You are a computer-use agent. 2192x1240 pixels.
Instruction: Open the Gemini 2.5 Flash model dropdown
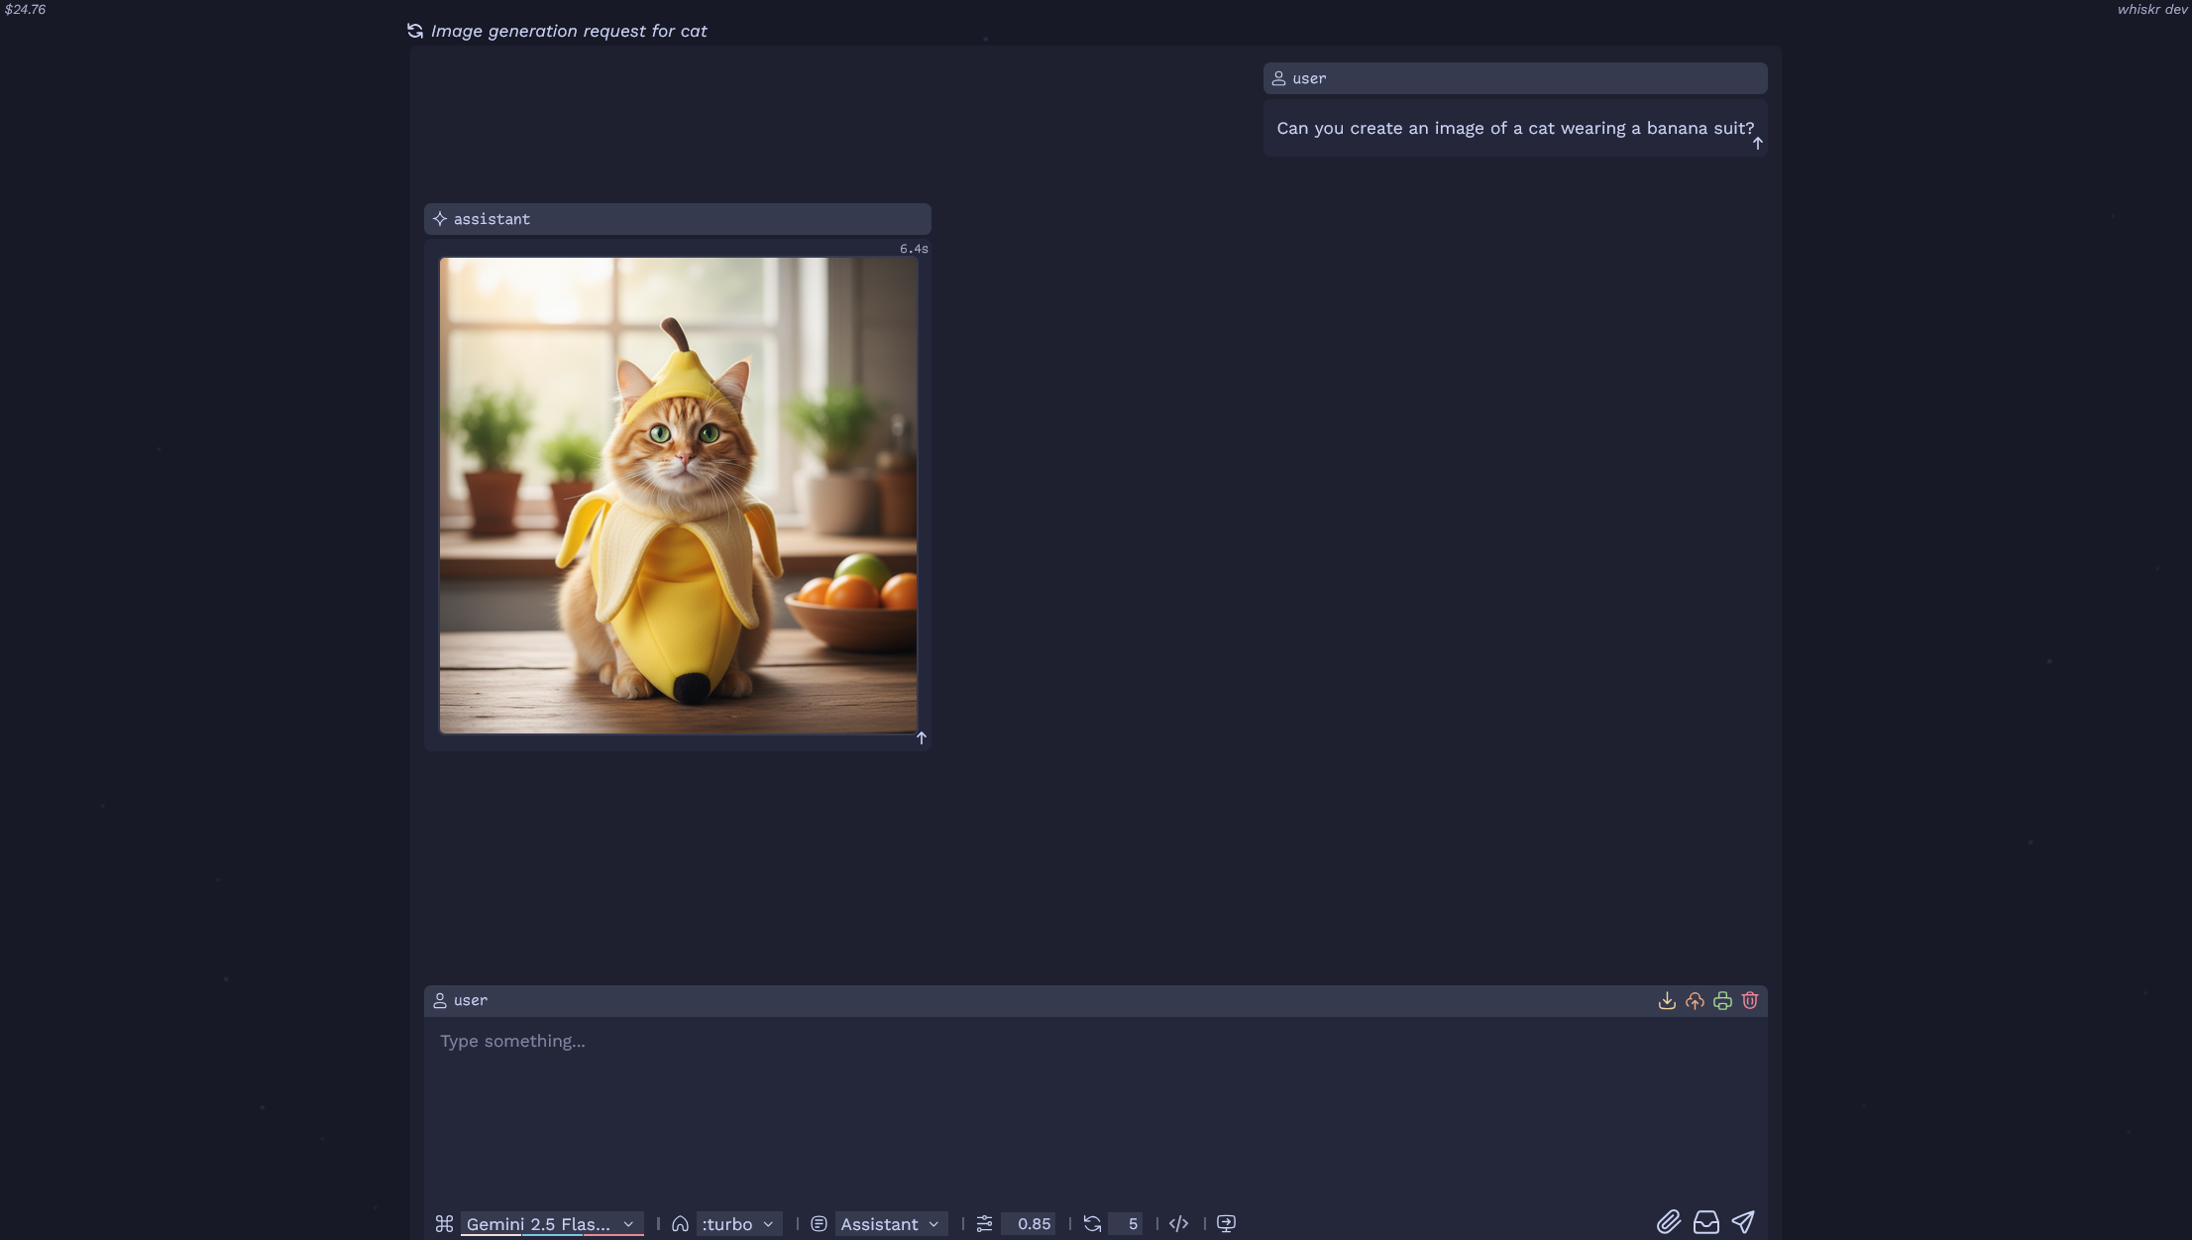tap(551, 1224)
